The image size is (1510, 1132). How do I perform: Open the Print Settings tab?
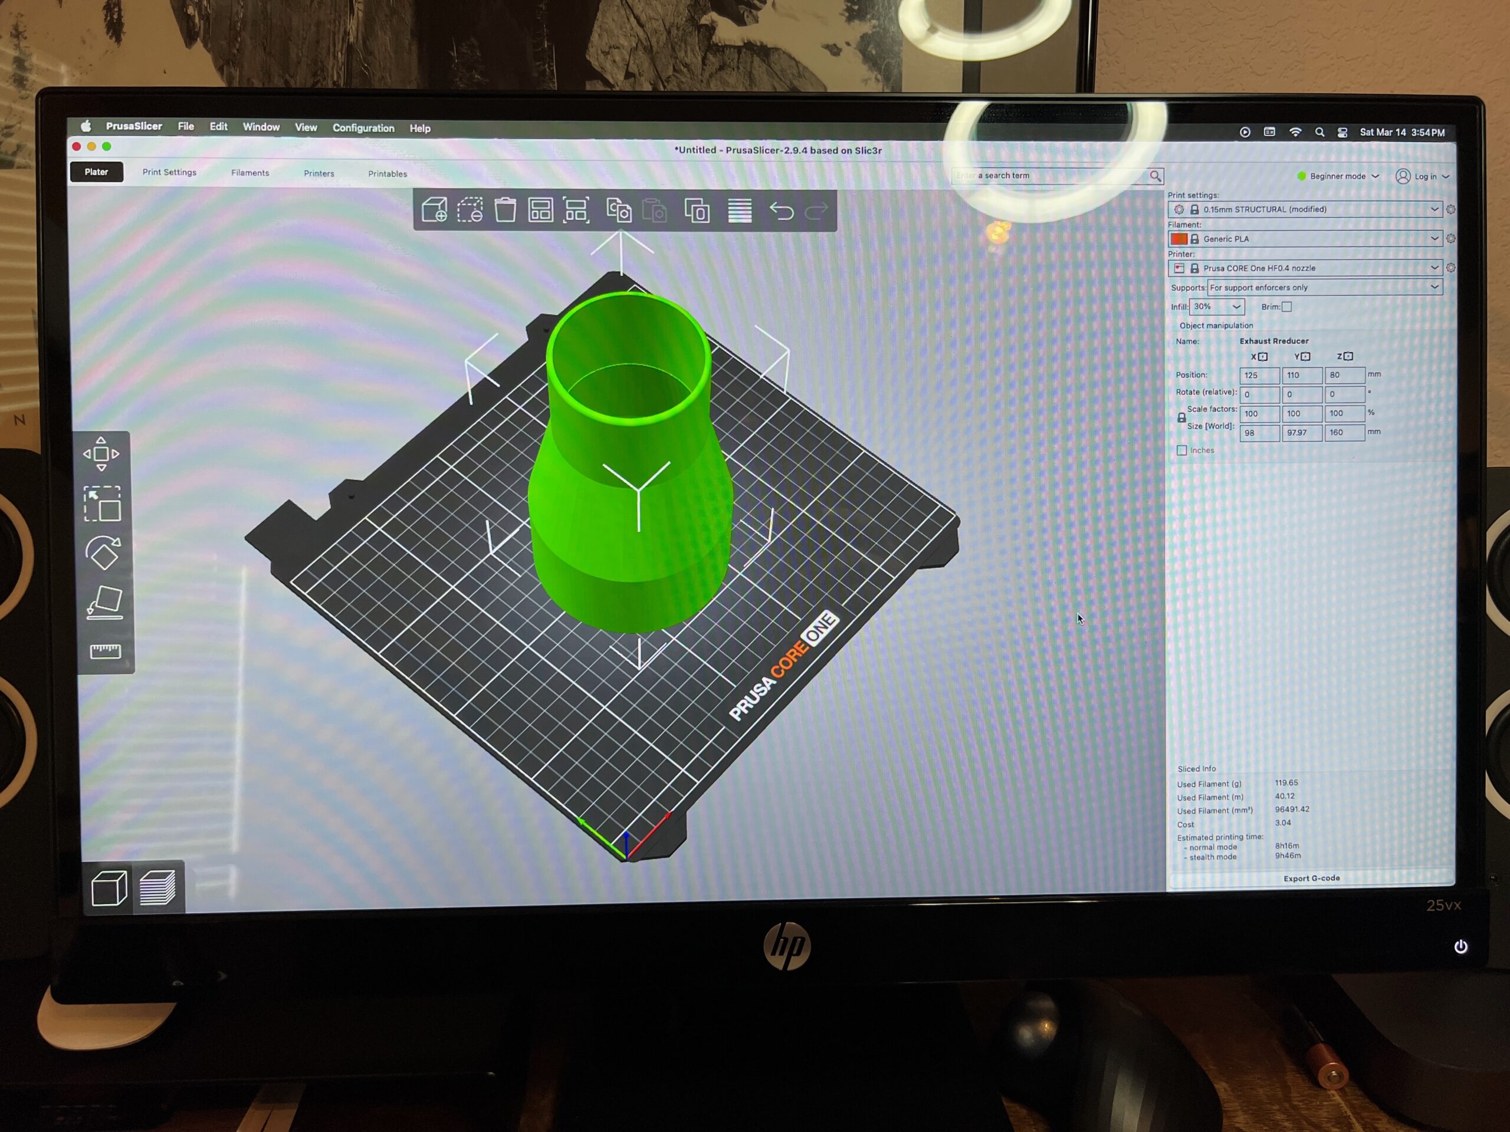(169, 173)
